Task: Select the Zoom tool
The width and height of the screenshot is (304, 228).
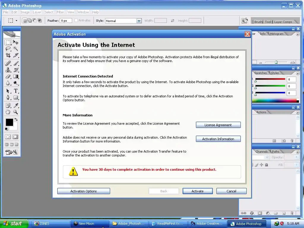Action: click(x=16, y=112)
